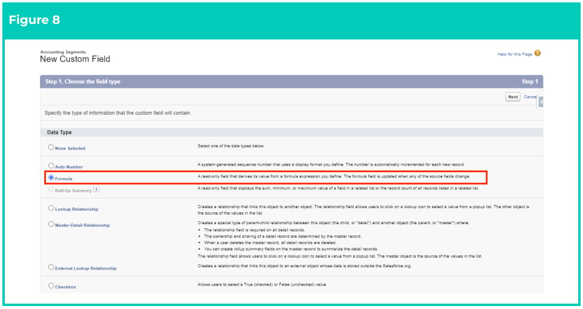The width and height of the screenshot is (583, 309).
Task: Select the Formula radio button
Action: pos(51,178)
